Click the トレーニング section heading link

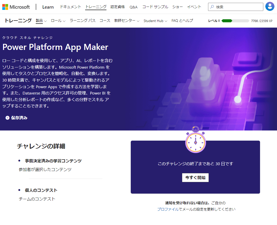[x=18, y=21]
